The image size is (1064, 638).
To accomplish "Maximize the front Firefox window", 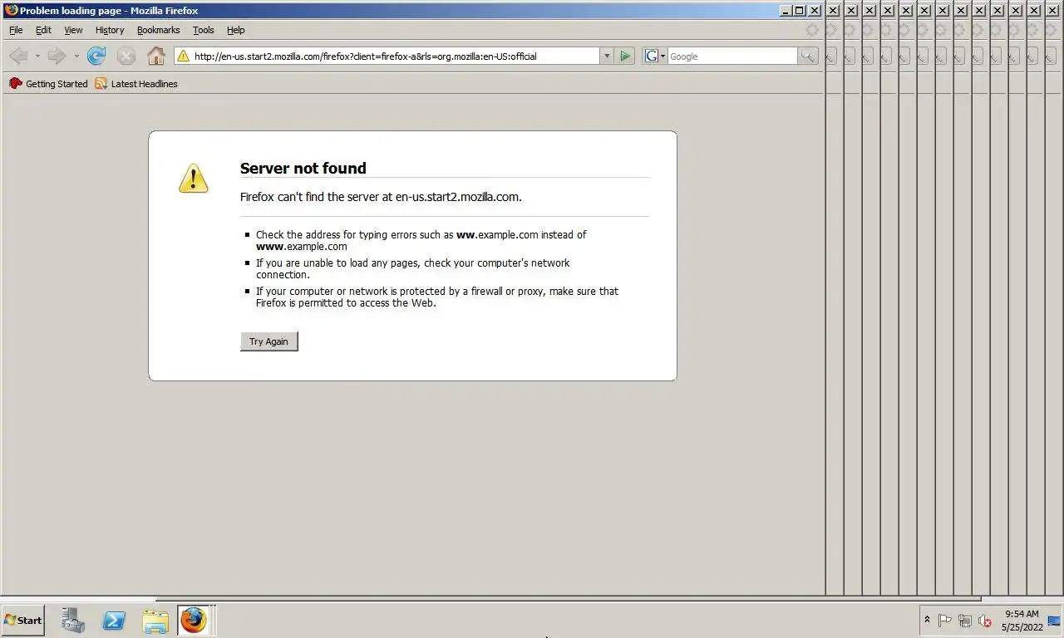I will click(800, 10).
